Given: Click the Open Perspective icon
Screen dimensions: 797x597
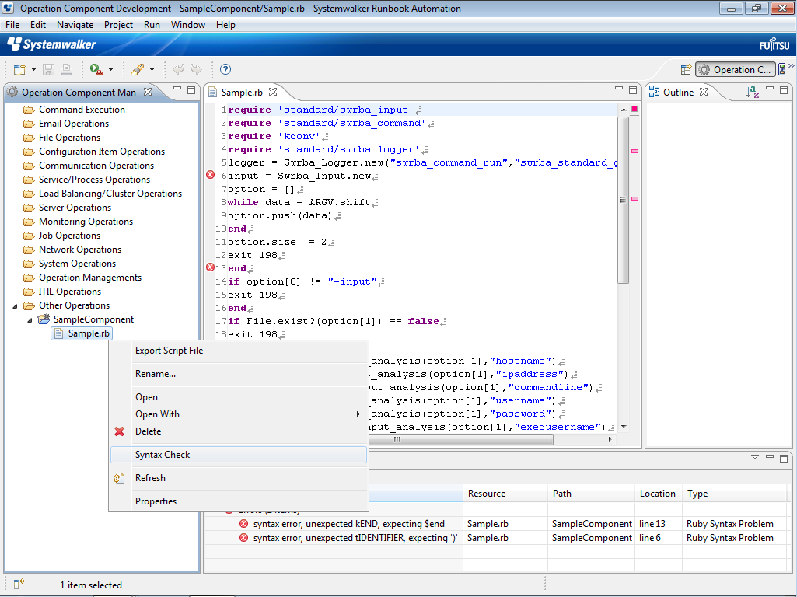Looking at the screenshot, I should tap(686, 70).
